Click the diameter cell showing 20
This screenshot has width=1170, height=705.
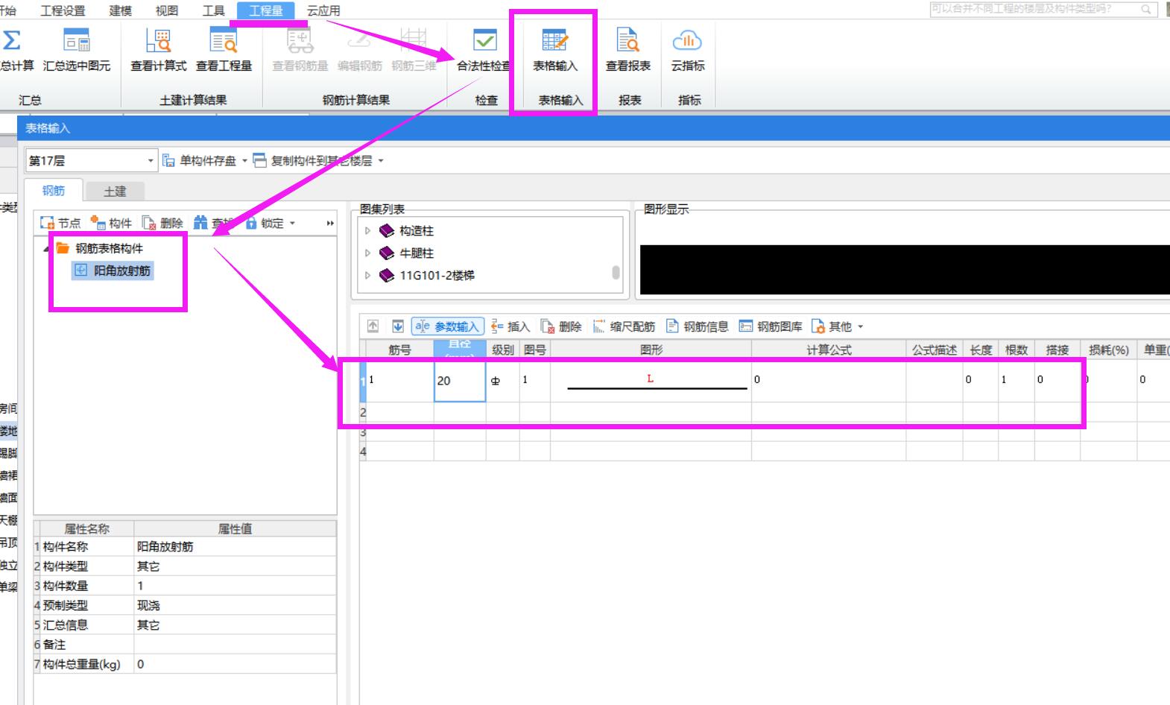(460, 381)
